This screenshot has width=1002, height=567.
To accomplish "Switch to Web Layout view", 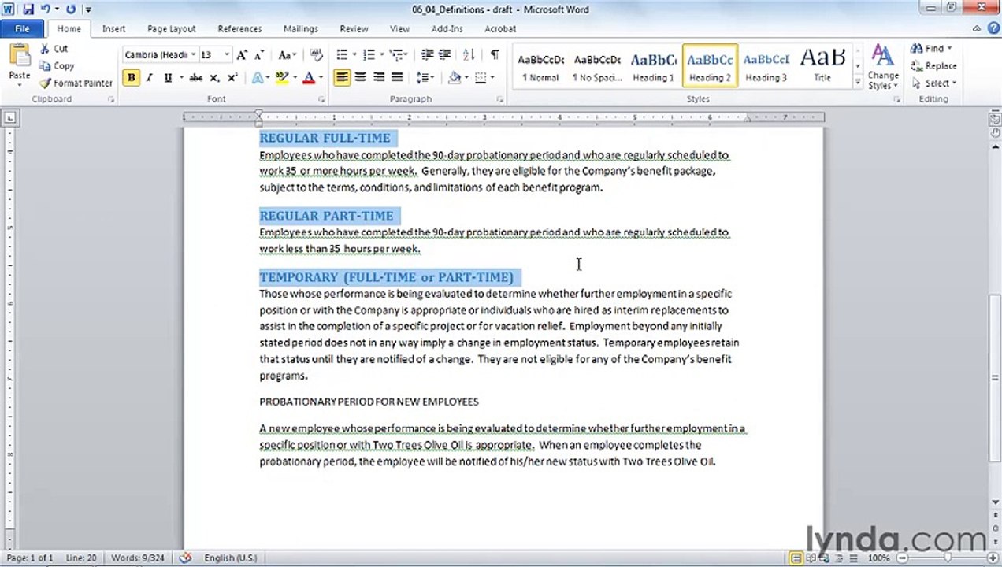I will click(824, 558).
